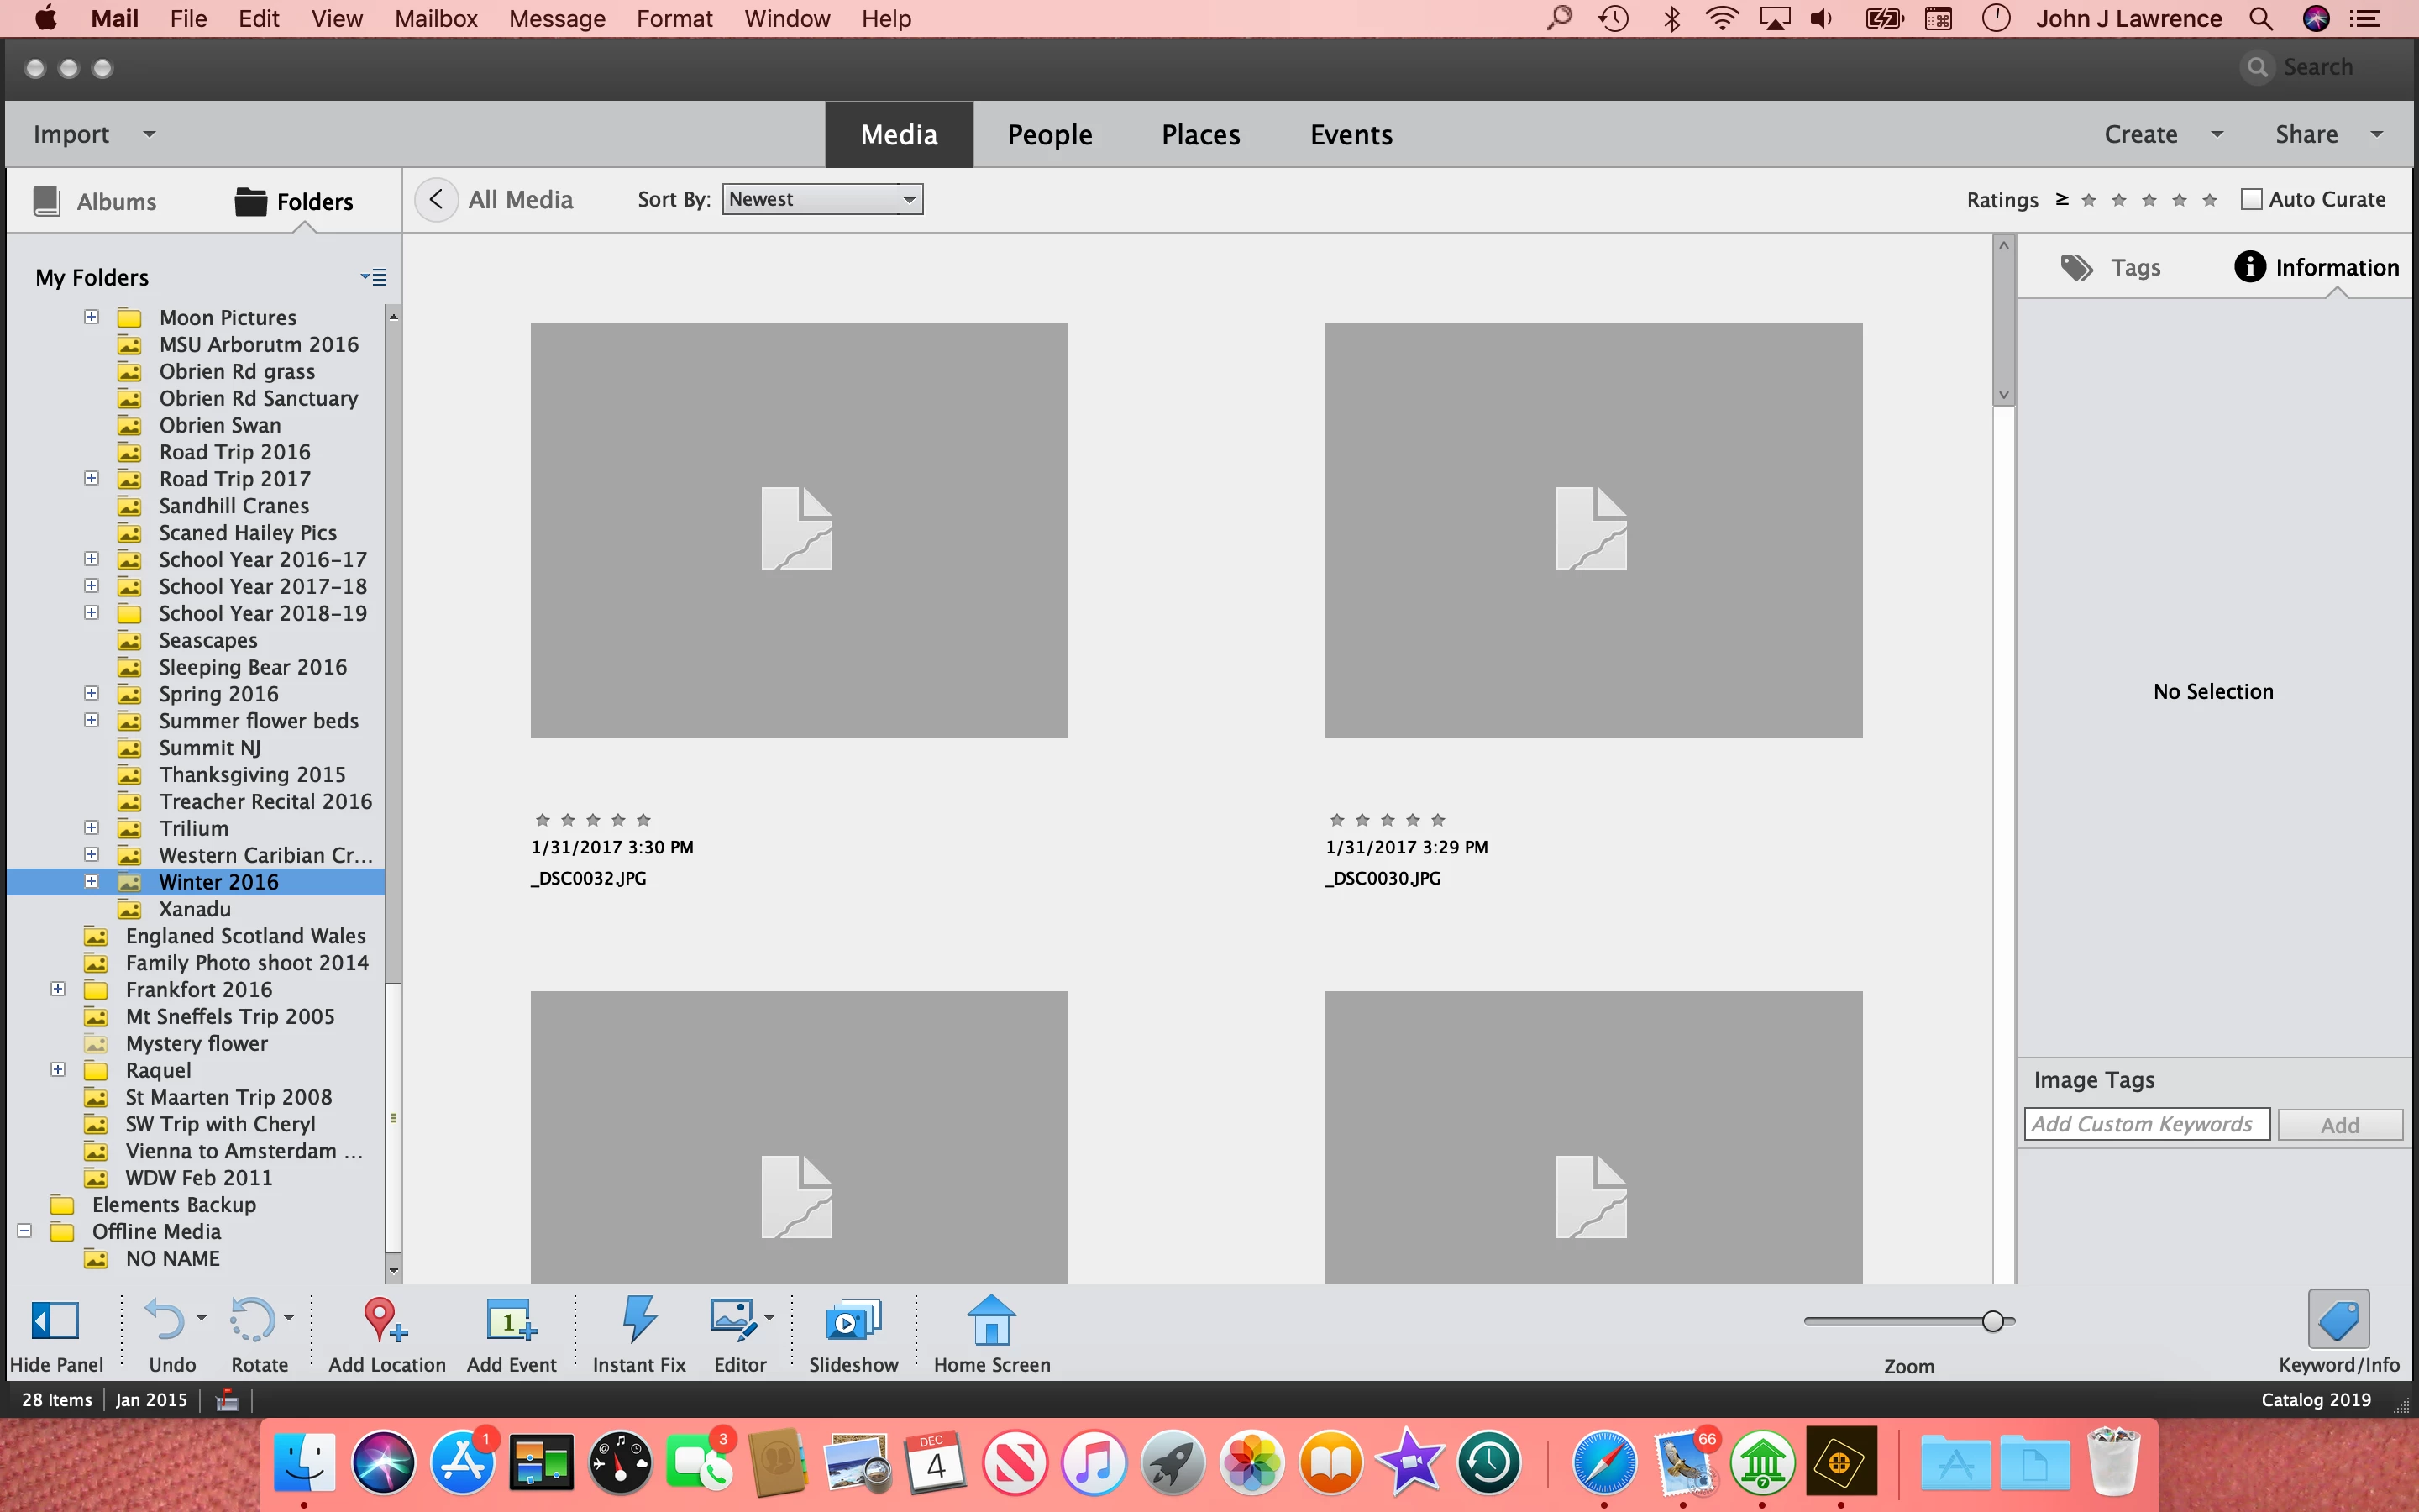The height and width of the screenshot is (1512, 2419).
Task: Open the Sort By Newest dropdown
Action: (821, 199)
